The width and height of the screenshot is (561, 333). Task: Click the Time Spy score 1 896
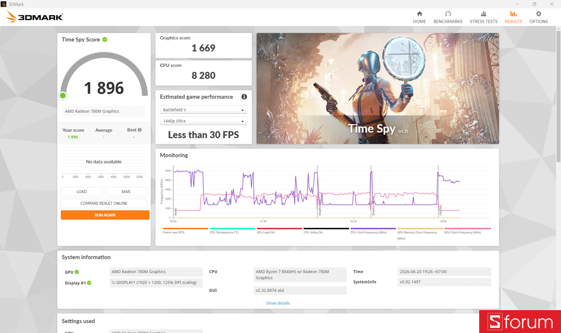tap(104, 88)
